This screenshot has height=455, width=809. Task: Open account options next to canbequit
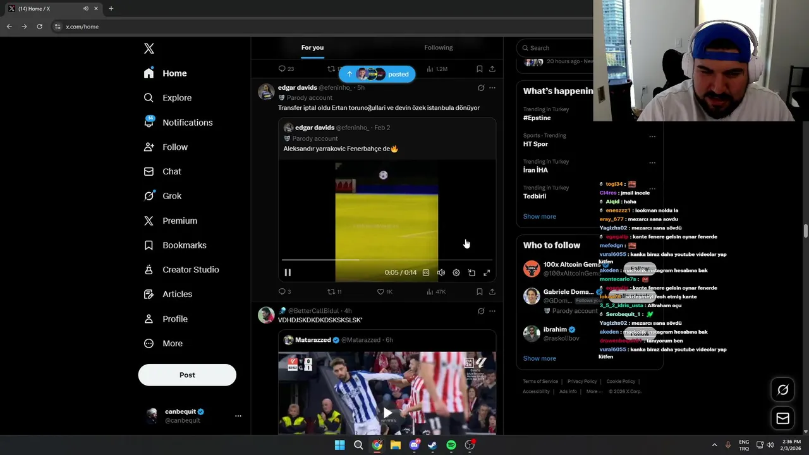click(x=238, y=416)
